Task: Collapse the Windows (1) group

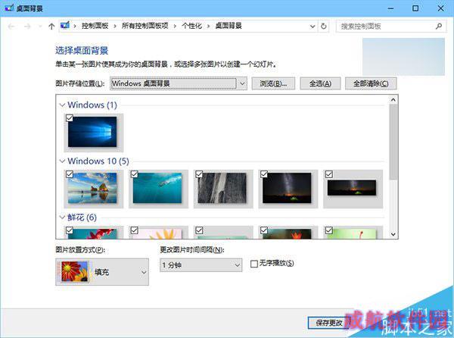Action: coord(62,105)
